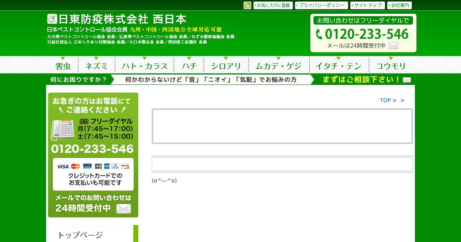Click the company logo icon
This screenshot has width=461, height=242.
(x=52, y=19)
